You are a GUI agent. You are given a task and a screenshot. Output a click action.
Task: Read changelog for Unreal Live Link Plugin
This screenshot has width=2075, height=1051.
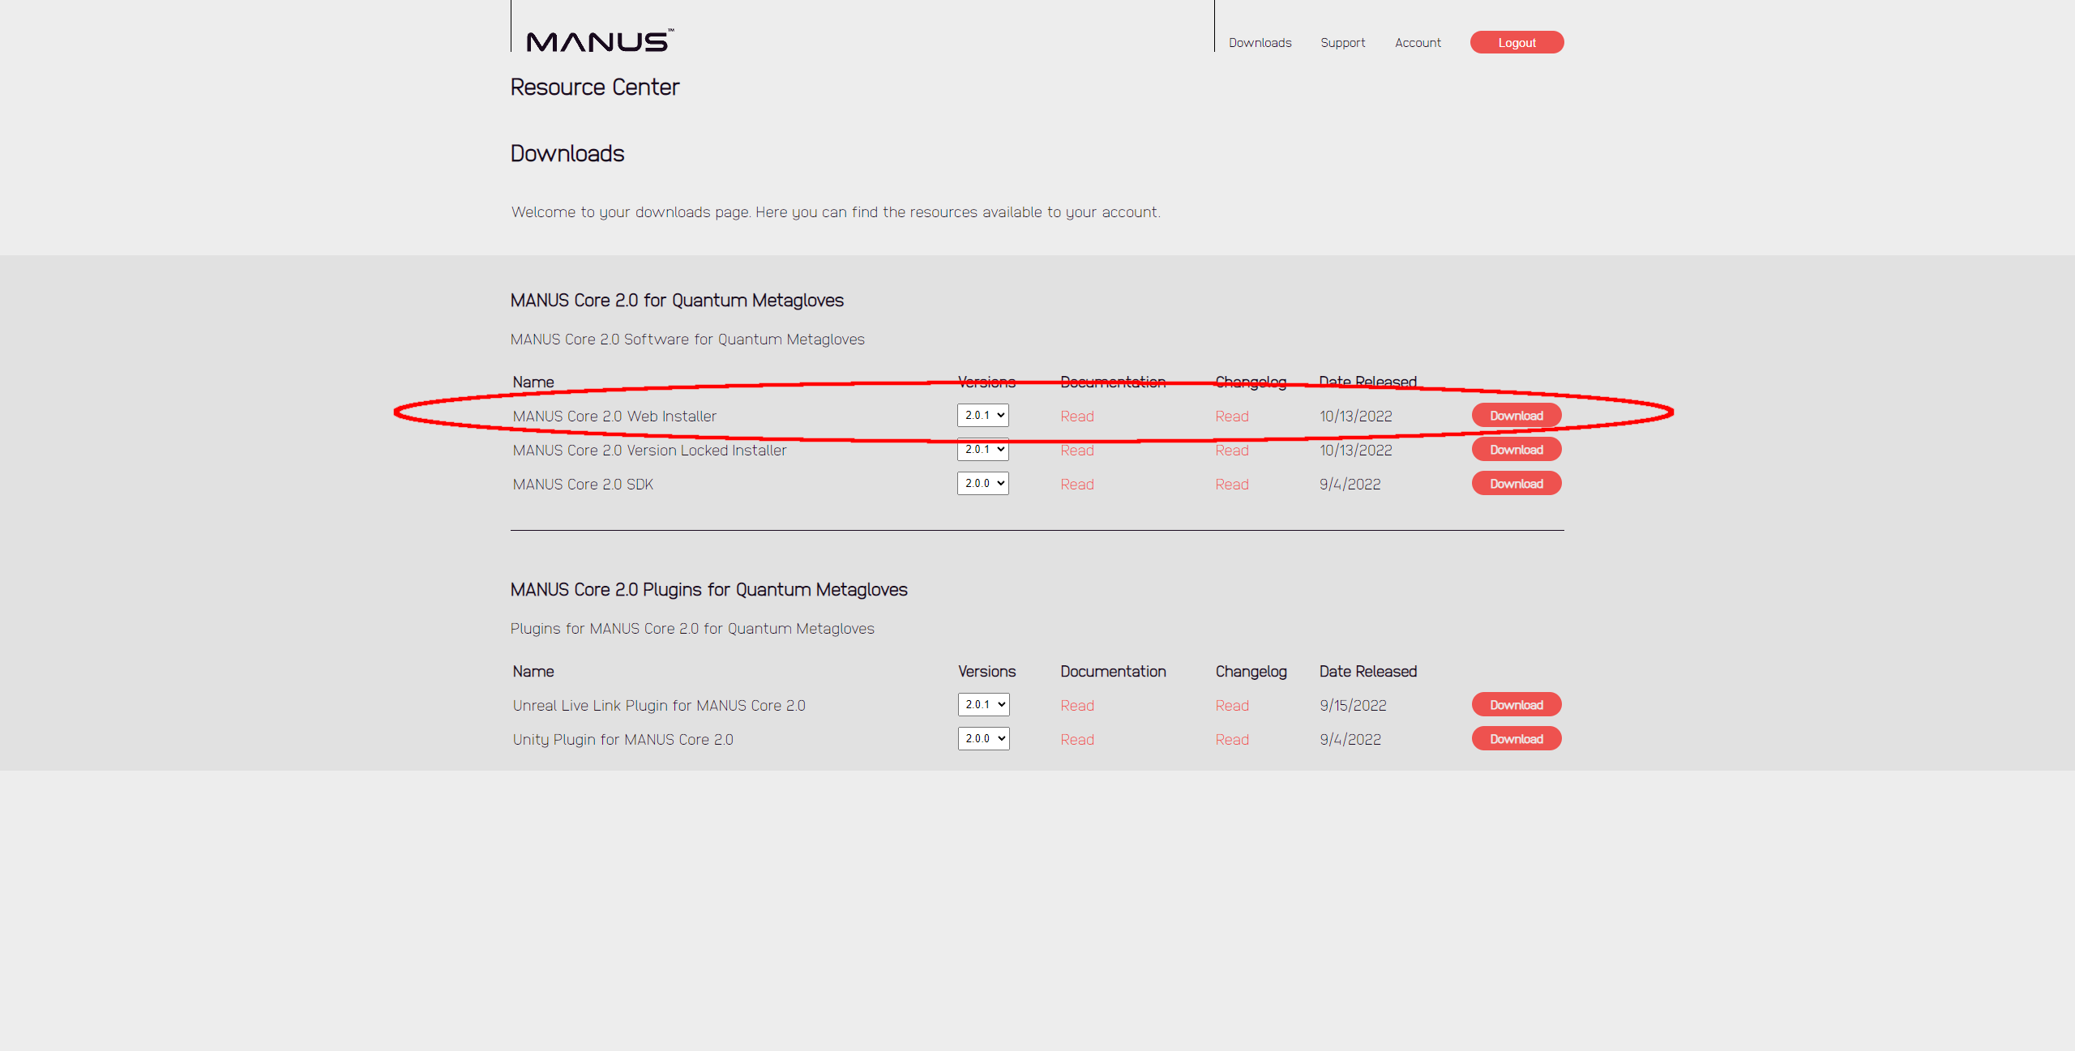pos(1231,705)
